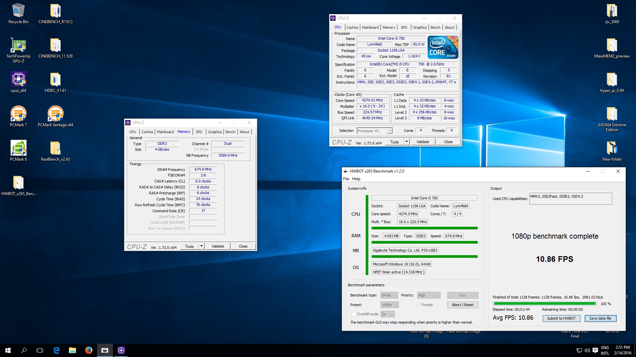Launch cpuz_x64 desktop icon
Viewport: 636px width, 357px height.
pyautogui.click(x=19, y=83)
